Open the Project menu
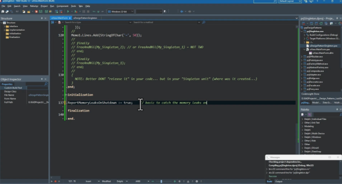342x184 pixels. click(x=44, y=6)
